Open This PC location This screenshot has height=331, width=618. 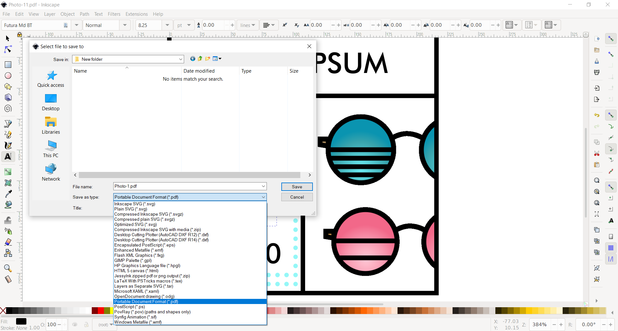click(51, 149)
